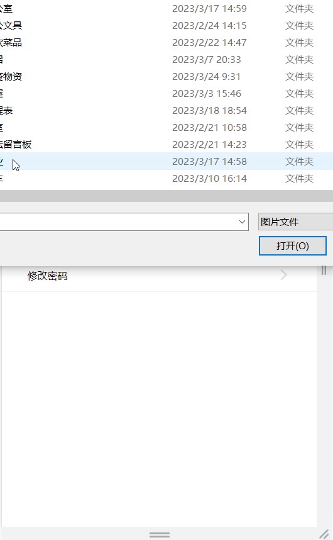Select the folder dated 2023/3/18 18:54
The image size is (333, 540).
click(166, 111)
